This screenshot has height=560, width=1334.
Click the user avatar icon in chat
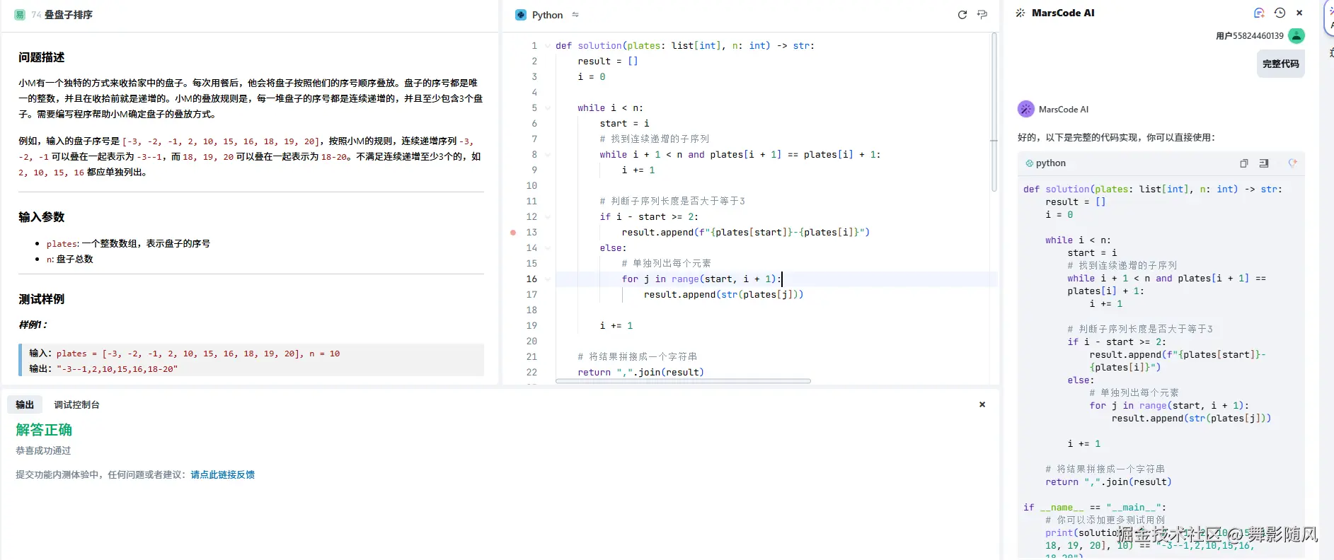pos(1296,35)
